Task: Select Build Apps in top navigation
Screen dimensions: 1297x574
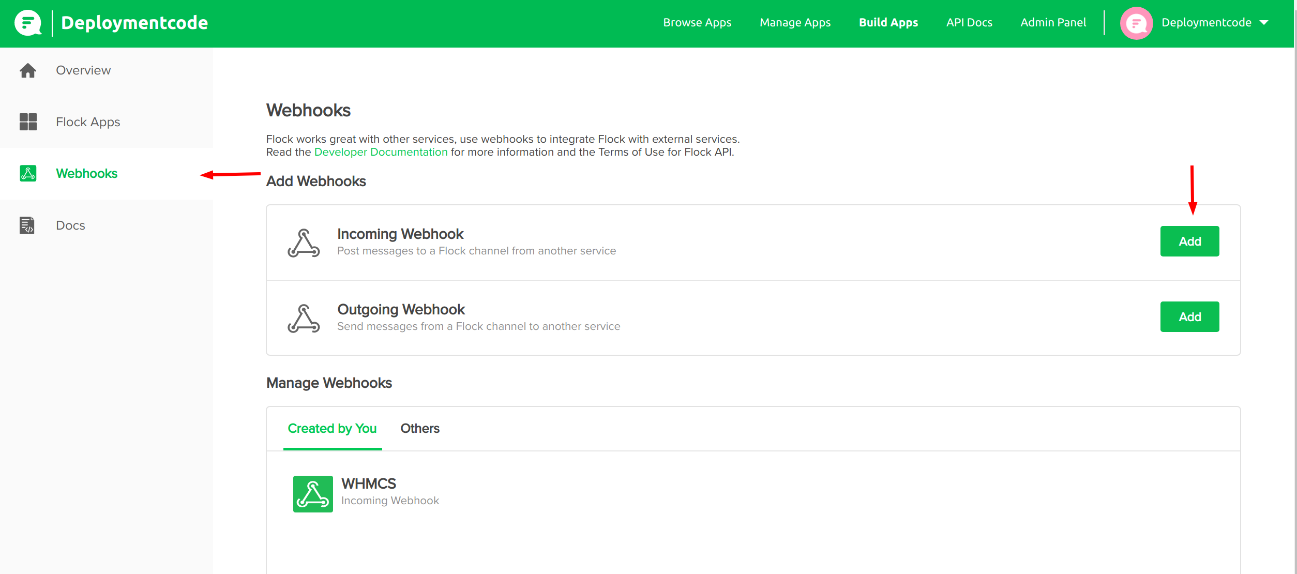Action: pos(888,23)
